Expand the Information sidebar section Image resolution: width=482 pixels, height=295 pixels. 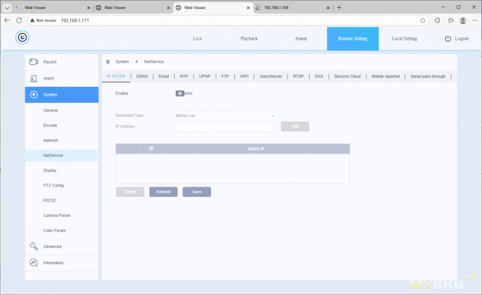(x=54, y=262)
